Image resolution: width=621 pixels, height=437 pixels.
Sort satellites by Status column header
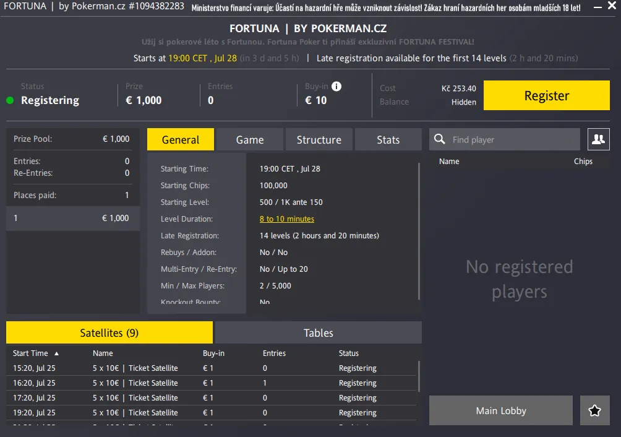(x=348, y=353)
